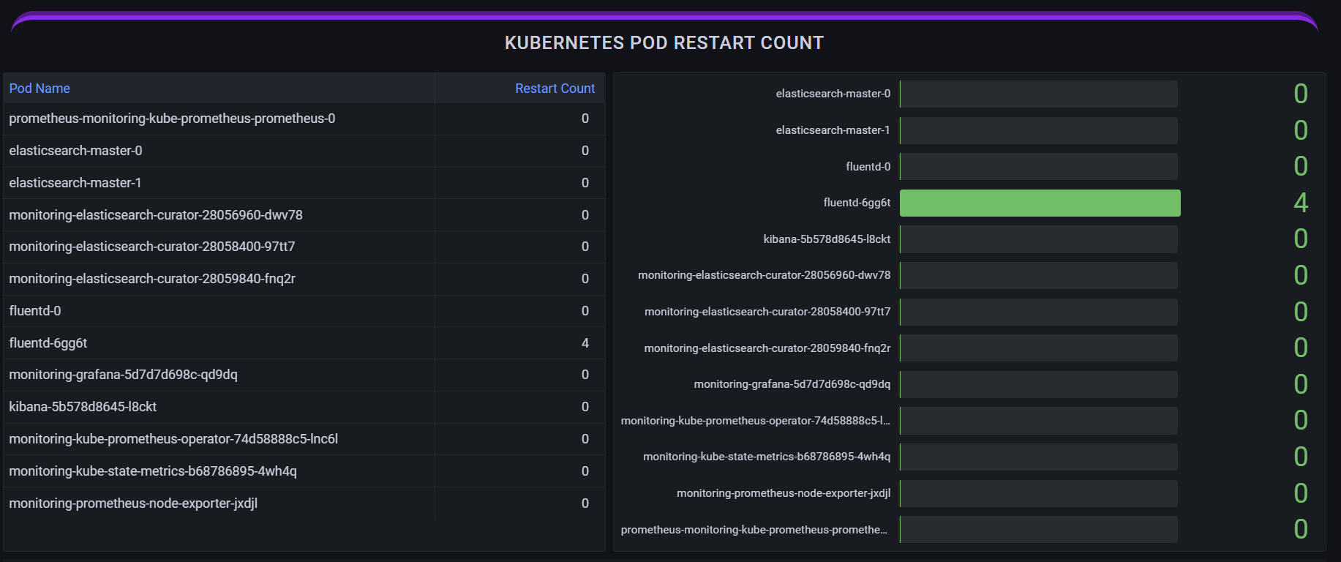Select monitoring-grafana-5d7d7d698c-qd9dq table cell
The image size is (1341, 562).
123,375
